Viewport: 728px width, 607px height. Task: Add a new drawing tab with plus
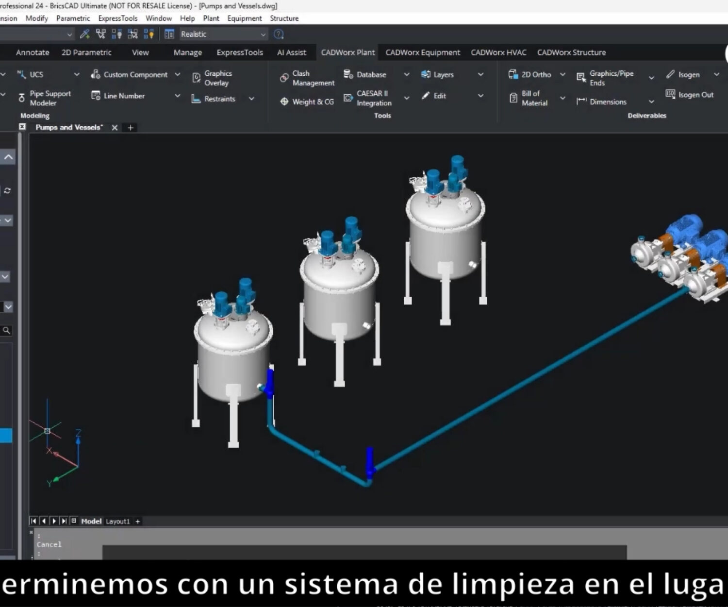click(131, 128)
